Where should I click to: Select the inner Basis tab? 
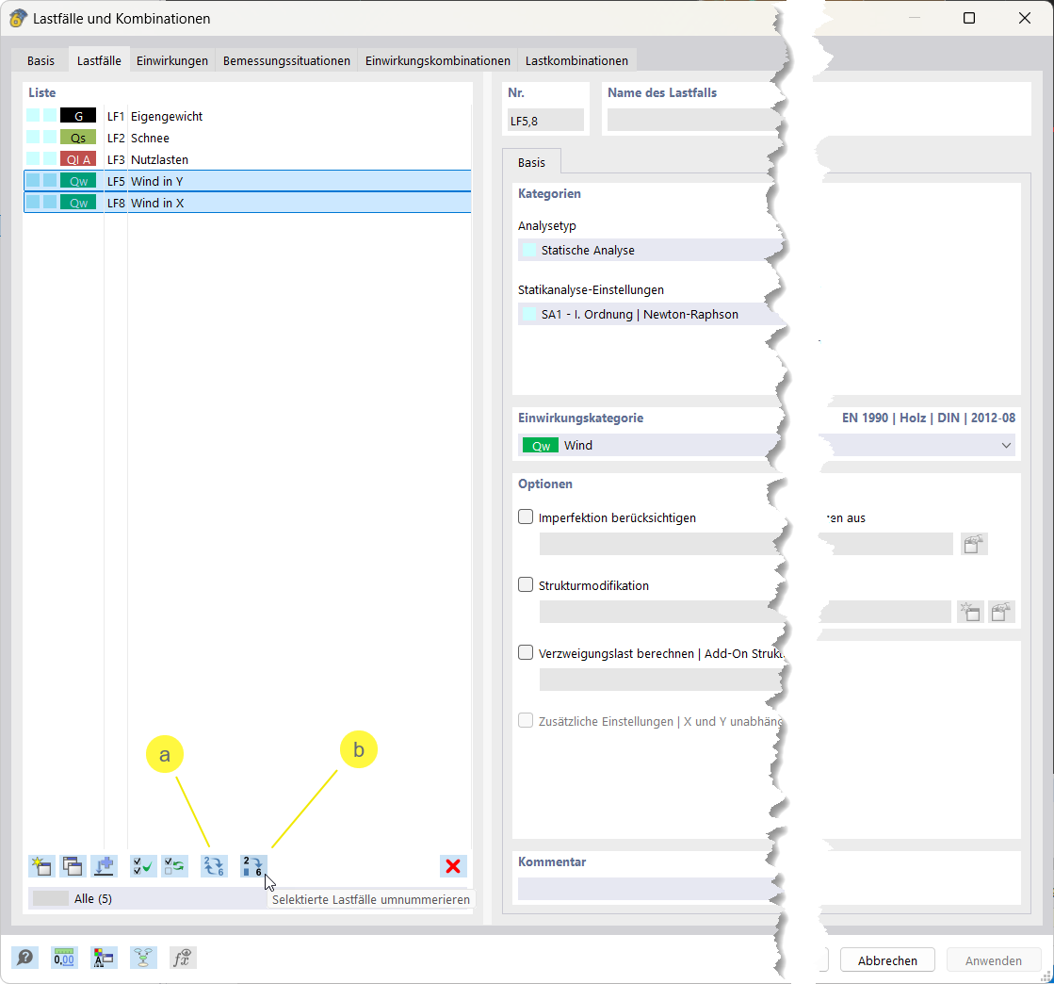pyautogui.click(x=531, y=162)
